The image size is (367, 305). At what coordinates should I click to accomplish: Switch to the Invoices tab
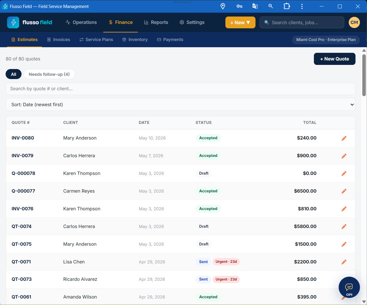coord(58,40)
